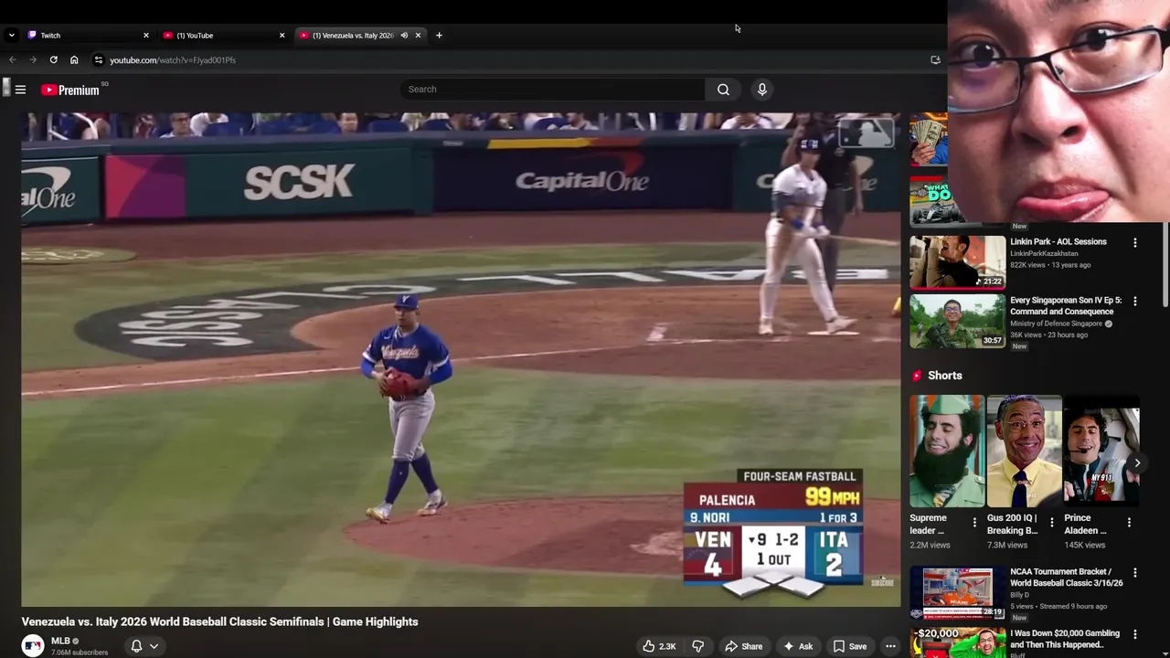
Task: Save the video to a playlist
Action: click(x=849, y=646)
